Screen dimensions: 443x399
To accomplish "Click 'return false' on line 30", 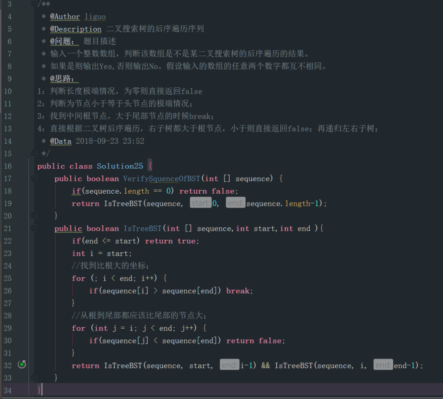I will pos(254,341).
